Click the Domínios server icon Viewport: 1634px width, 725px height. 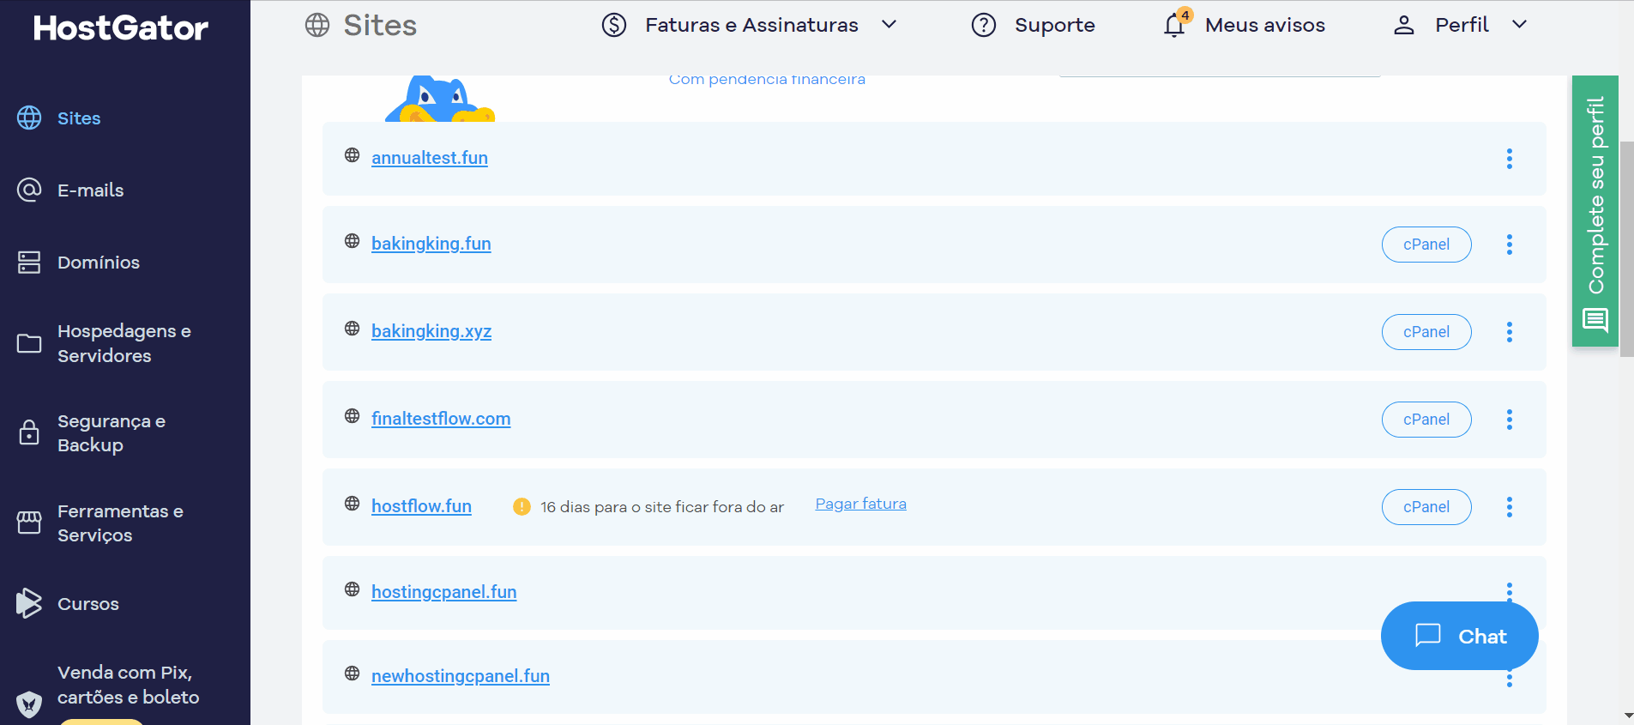click(x=29, y=262)
